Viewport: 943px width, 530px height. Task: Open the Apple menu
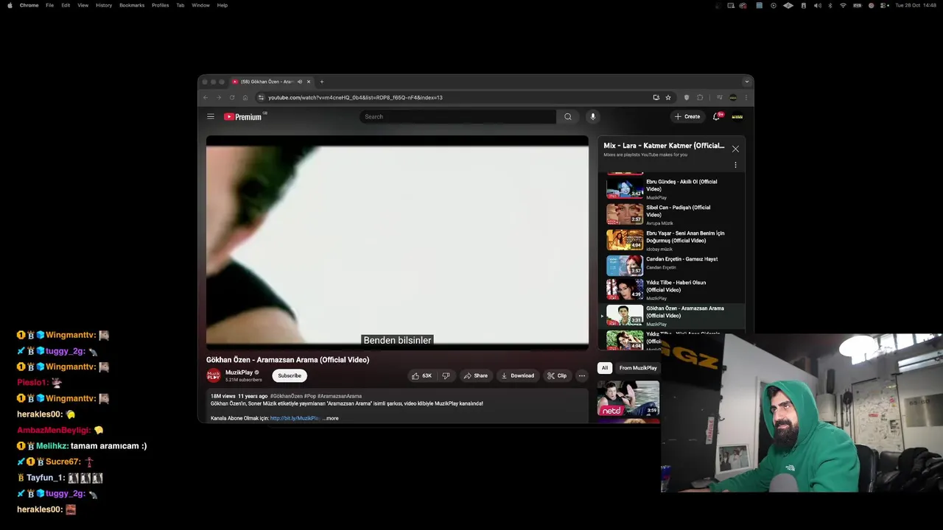click(10, 5)
